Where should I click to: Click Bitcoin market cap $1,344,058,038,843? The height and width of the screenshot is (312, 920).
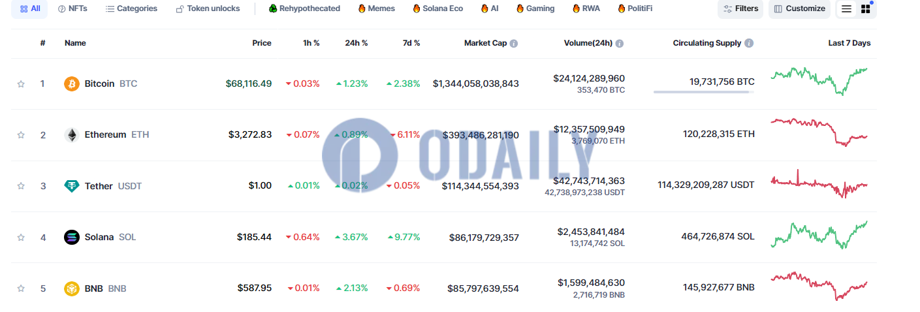point(476,84)
